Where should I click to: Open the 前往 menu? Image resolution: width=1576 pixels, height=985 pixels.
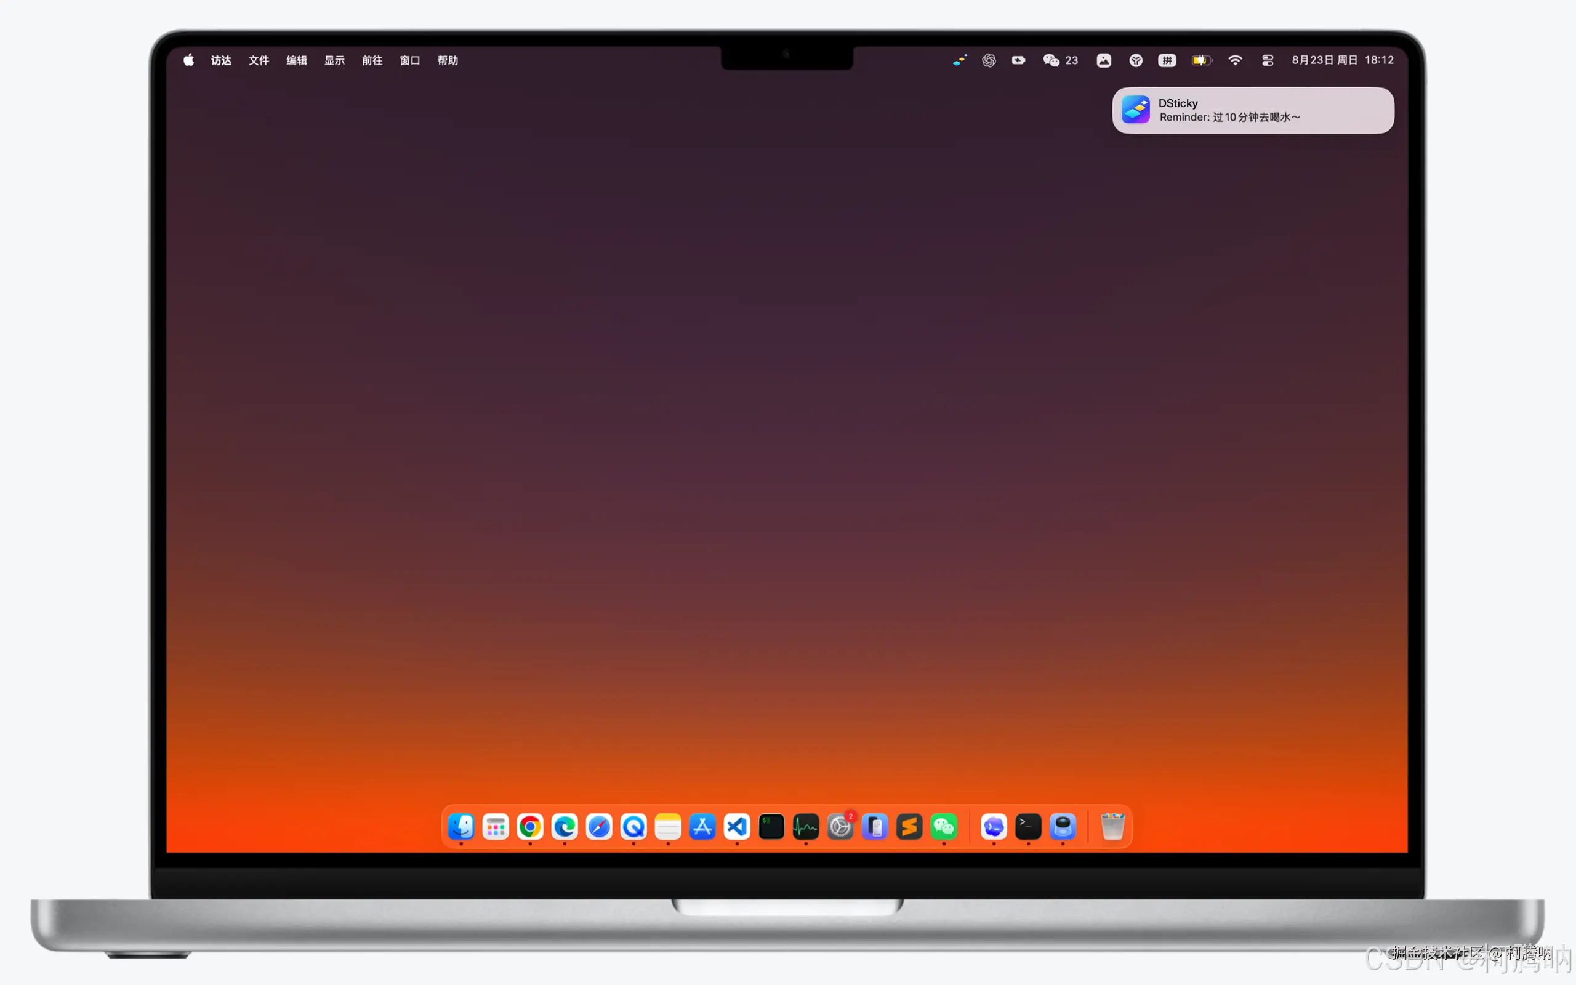pyautogui.click(x=372, y=60)
